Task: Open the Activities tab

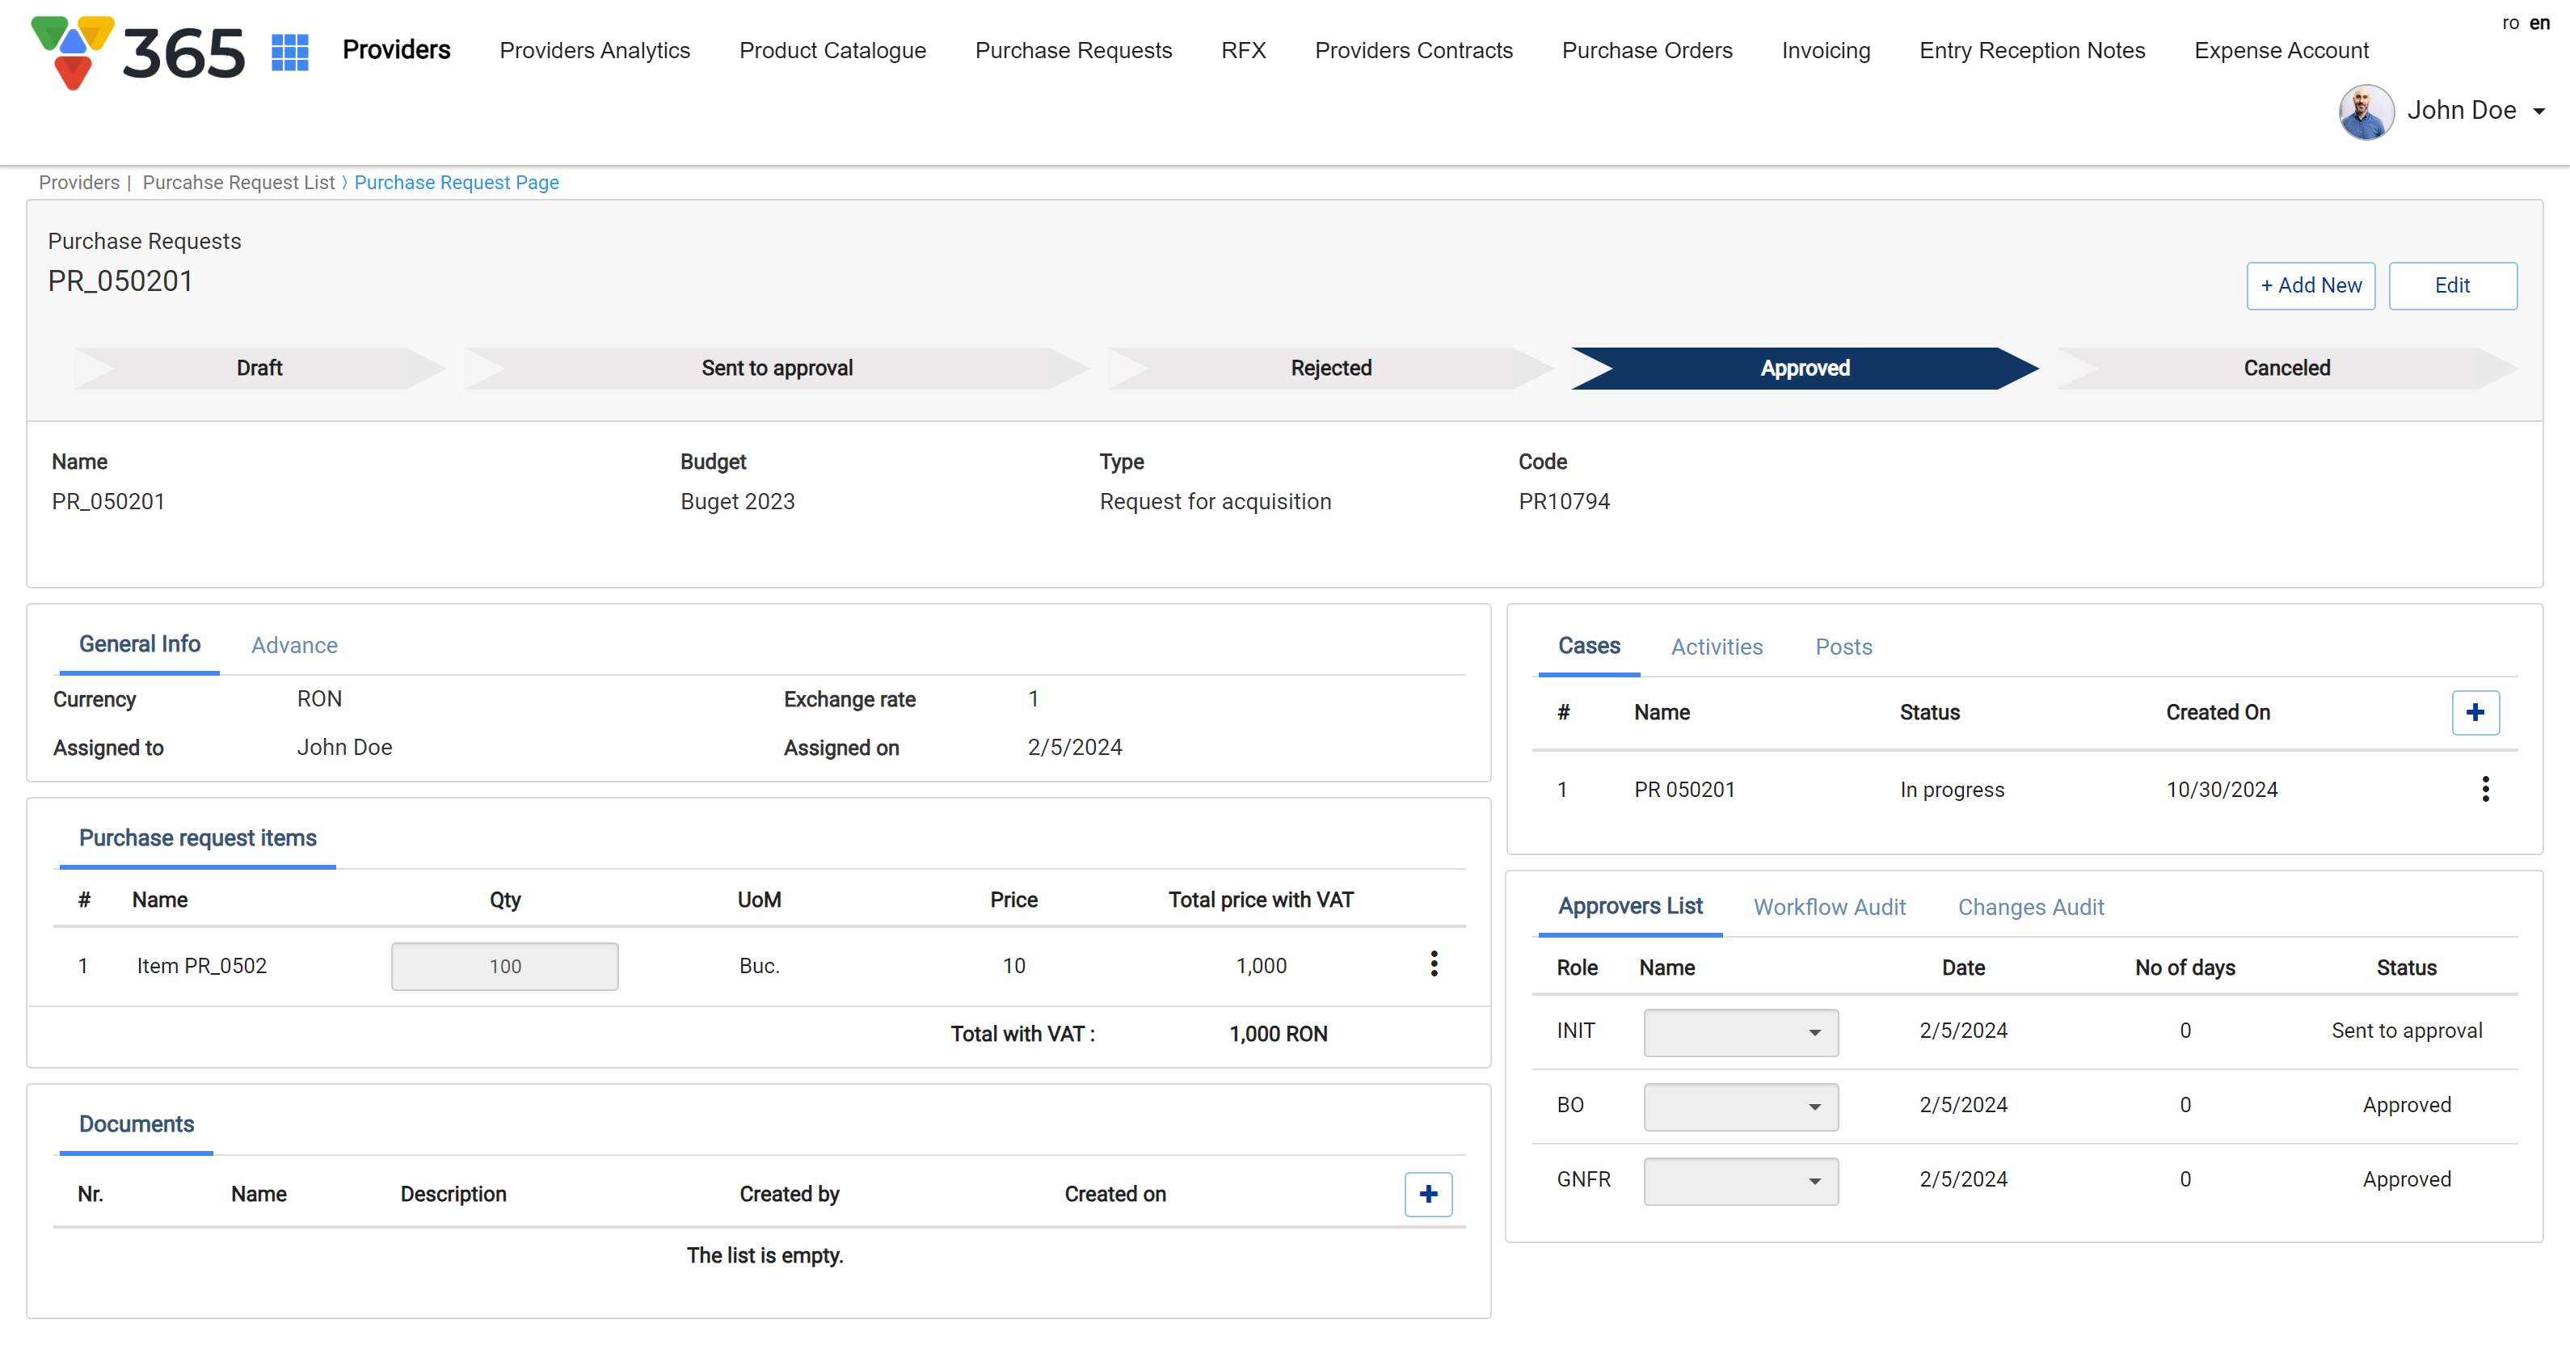Action: [x=1716, y=647]
